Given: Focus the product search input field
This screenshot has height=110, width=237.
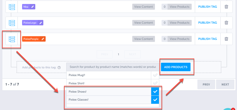Looking at the screenshot, I should 112,67.
